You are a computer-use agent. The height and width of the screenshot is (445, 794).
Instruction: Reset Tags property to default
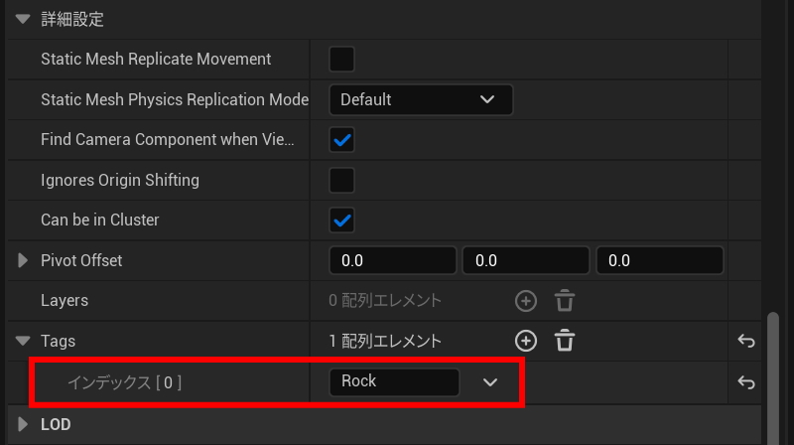point(746,341)
